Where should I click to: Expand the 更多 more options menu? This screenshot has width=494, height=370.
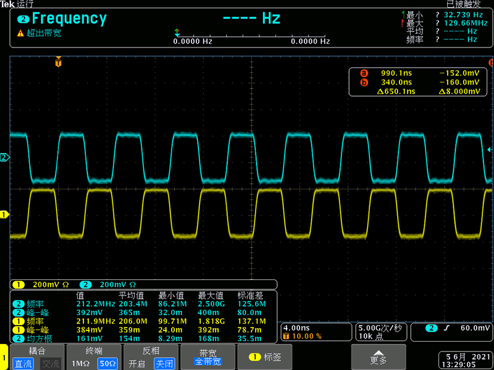click(379, 356)
